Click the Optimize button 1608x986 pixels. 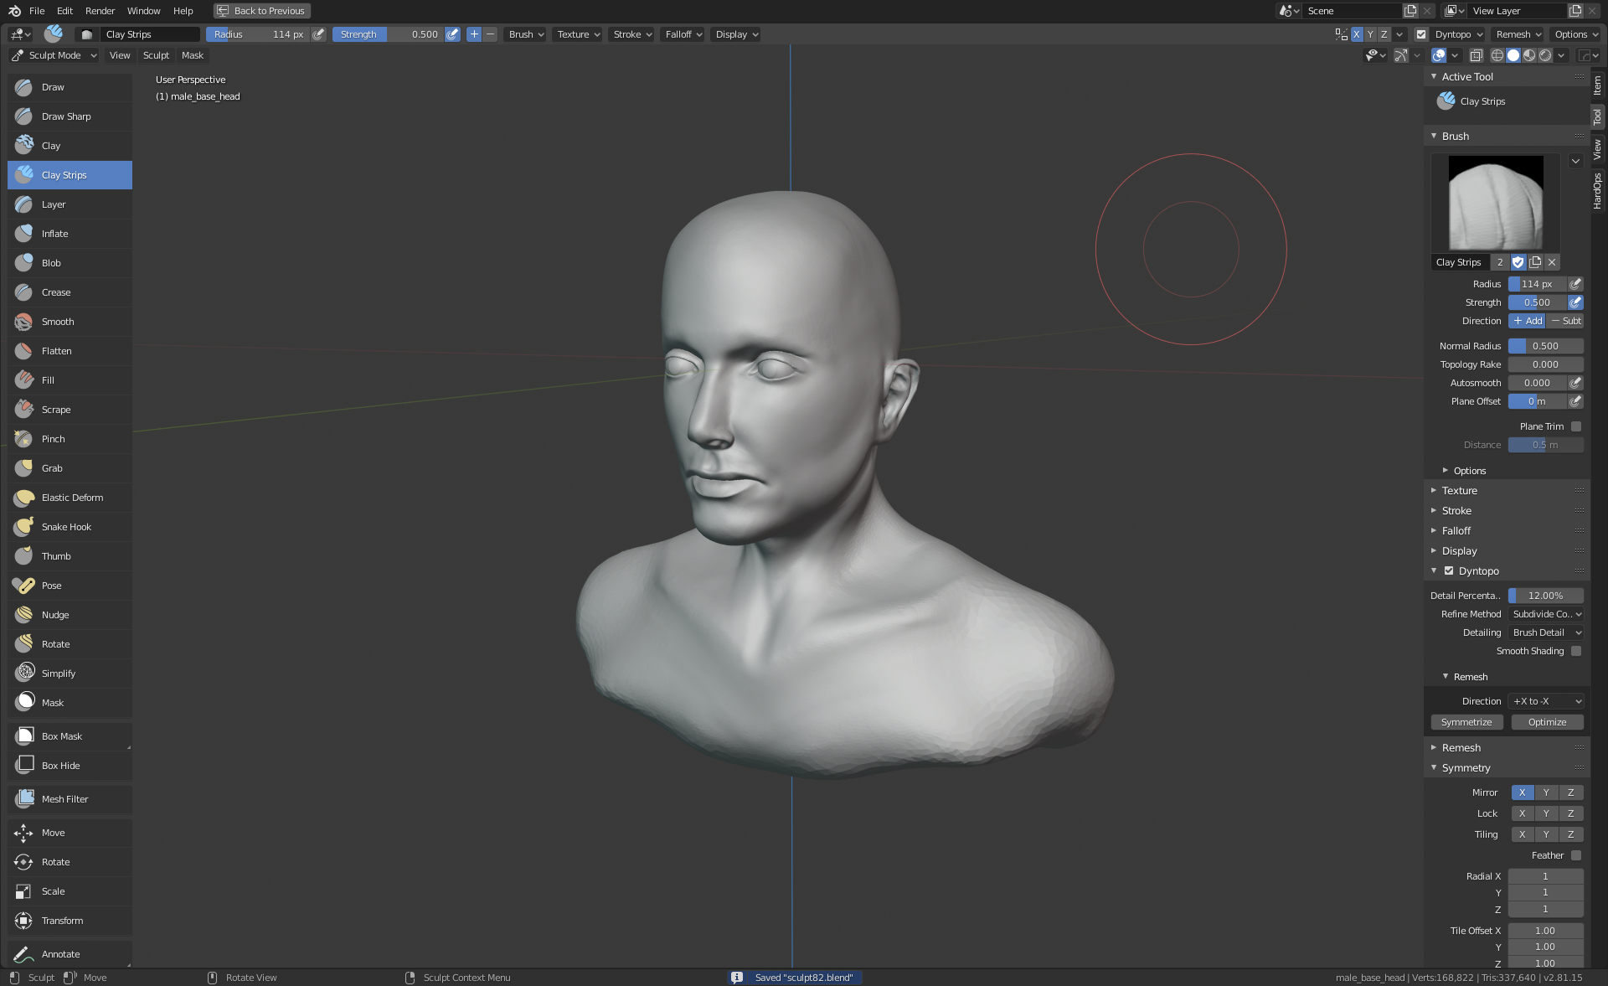coord(1547,722)
